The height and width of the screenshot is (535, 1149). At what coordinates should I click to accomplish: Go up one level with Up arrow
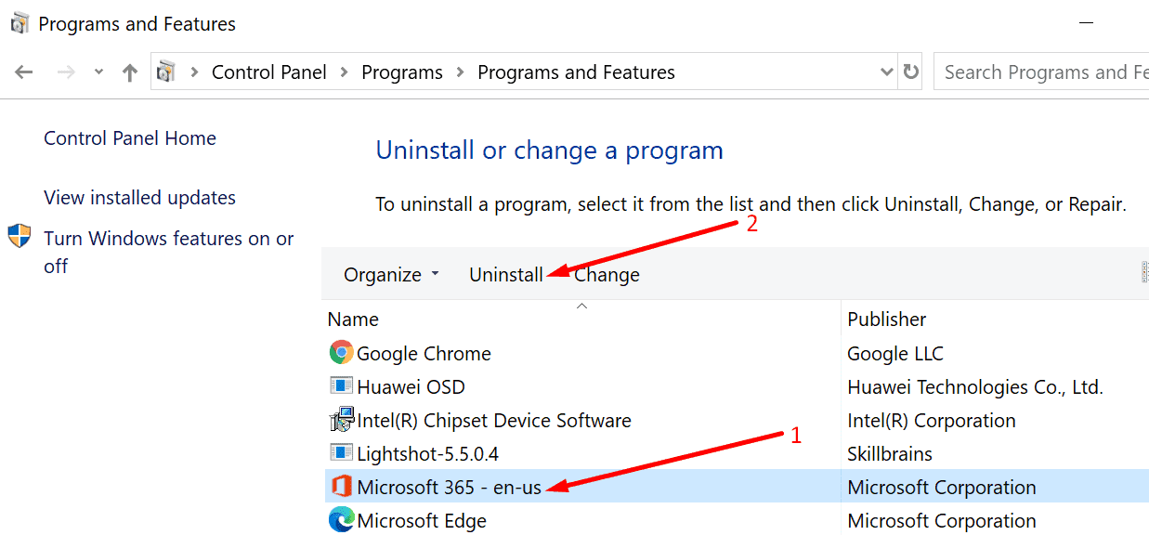(130, 72)
